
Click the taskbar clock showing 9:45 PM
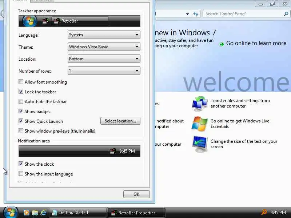coord(278,213)
